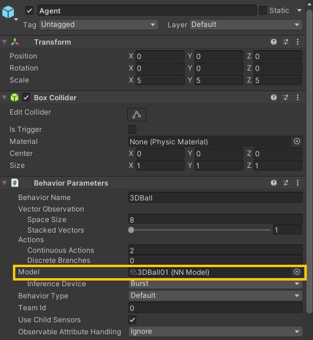This screenshot has height=340, width=313.
Task: Open Transform presets icon
Action: pyautogui.click(x=286, y=42)
